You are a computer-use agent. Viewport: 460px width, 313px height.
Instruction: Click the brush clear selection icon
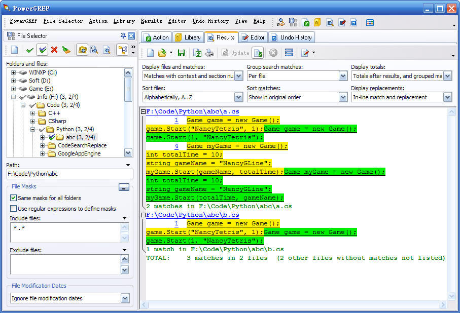[x=66, y=50]
